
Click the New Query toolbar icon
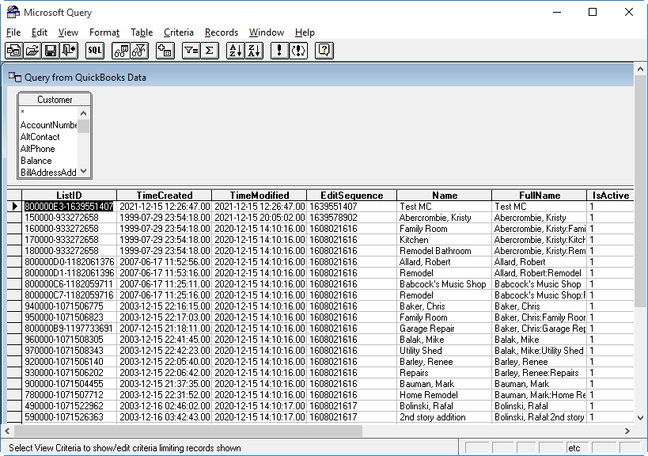click(x=14, y=51)
